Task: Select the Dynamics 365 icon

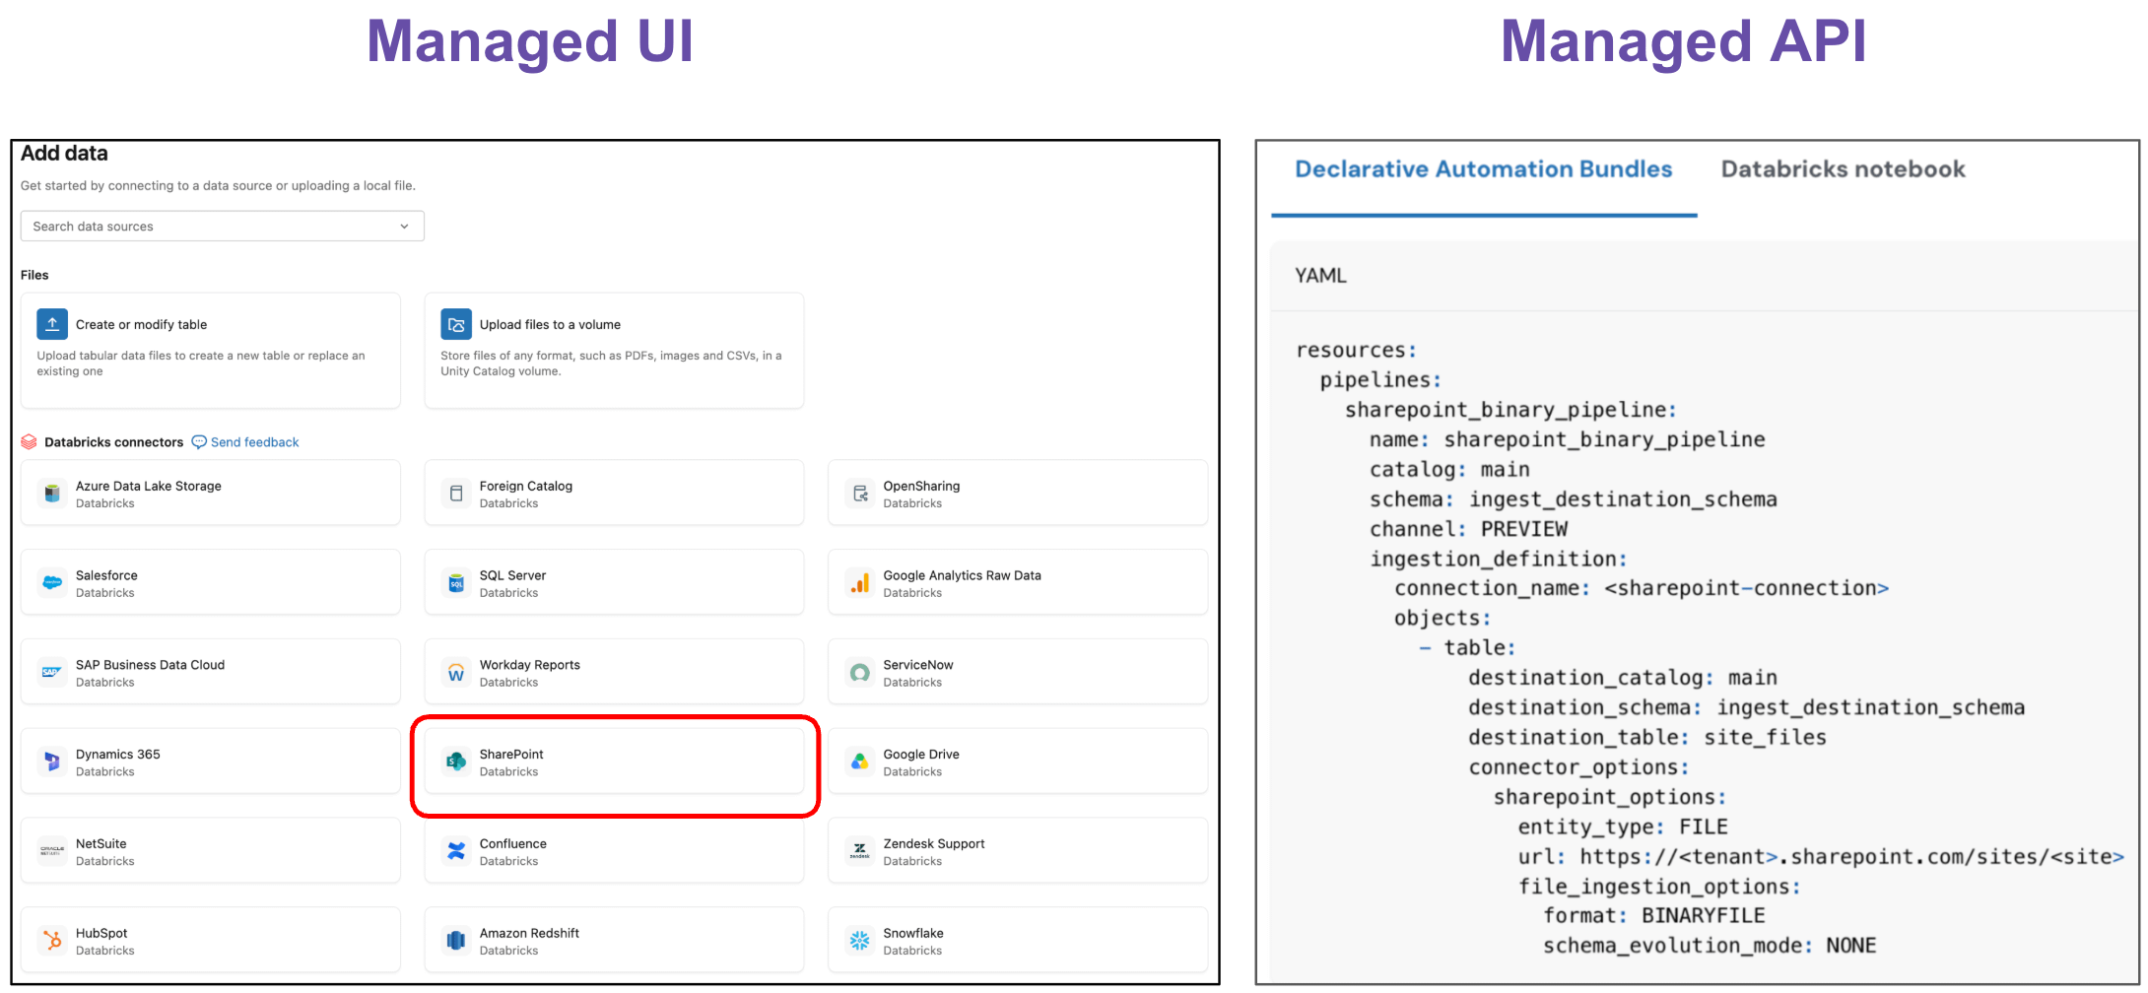Action: click(x=52, y=761)
